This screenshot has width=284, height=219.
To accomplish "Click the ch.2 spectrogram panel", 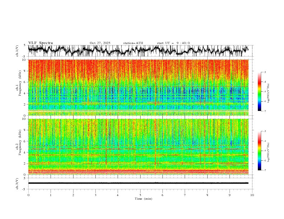I will pos(138,147).
